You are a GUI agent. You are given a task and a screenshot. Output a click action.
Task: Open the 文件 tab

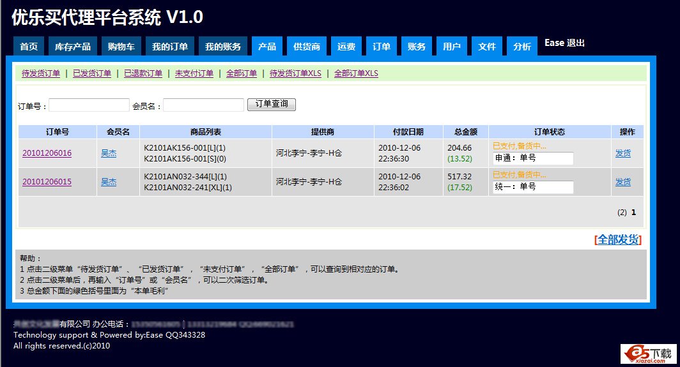point(487,47)
